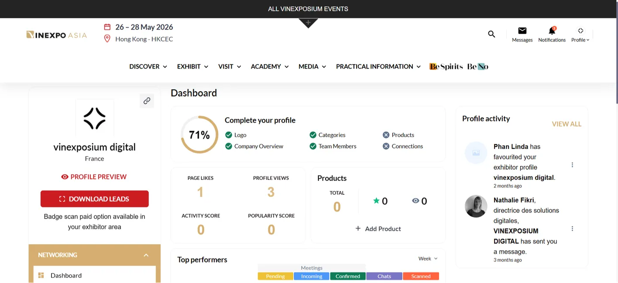Click the Dashboard grid icon in sidebar
This screenshot has height=283, width=618.
[x=41, y=275]
